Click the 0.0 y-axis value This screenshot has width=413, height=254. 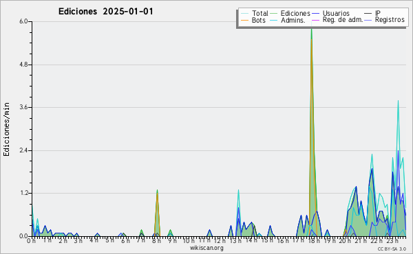tap(23, 236)
